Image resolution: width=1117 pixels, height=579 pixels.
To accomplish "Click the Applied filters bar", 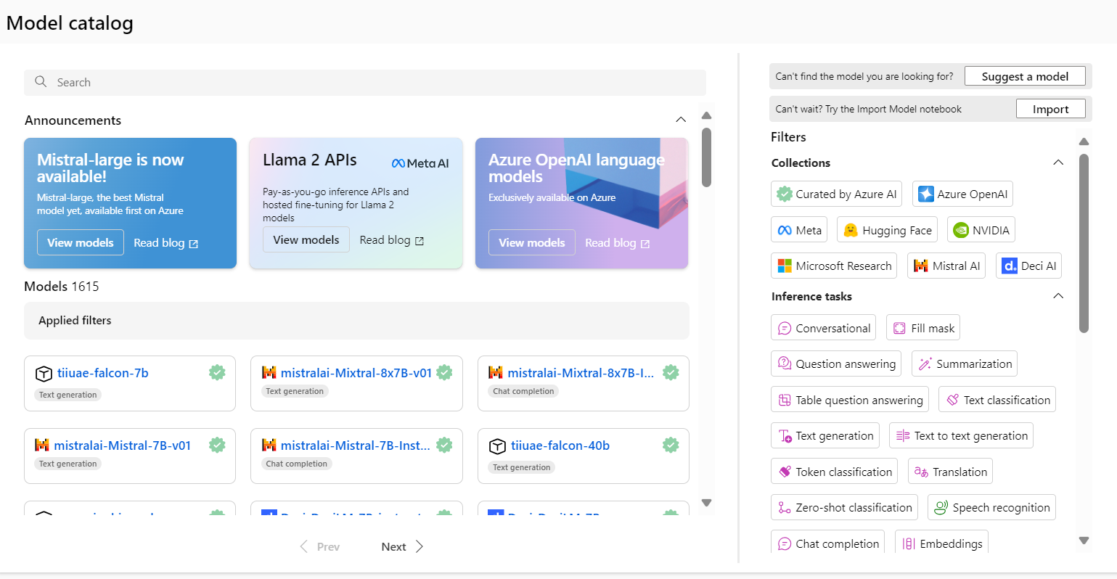I will pyautogui.click(x=356, y=320).
